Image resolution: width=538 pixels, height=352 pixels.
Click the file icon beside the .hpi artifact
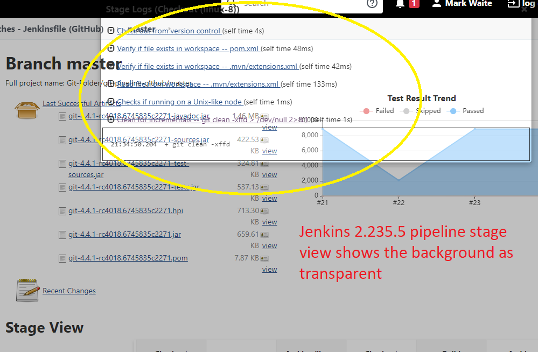[x=62, y=212]
